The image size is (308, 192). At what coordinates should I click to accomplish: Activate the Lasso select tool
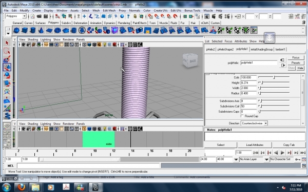click(7, 51)
